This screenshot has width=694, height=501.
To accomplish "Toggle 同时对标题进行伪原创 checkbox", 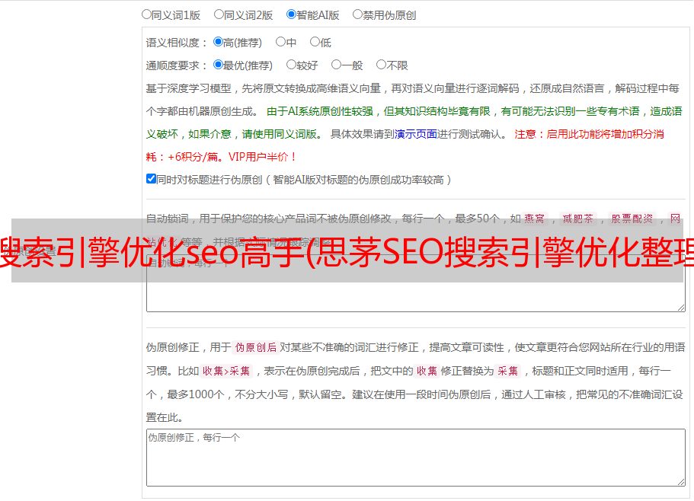I will click(151, 179).
